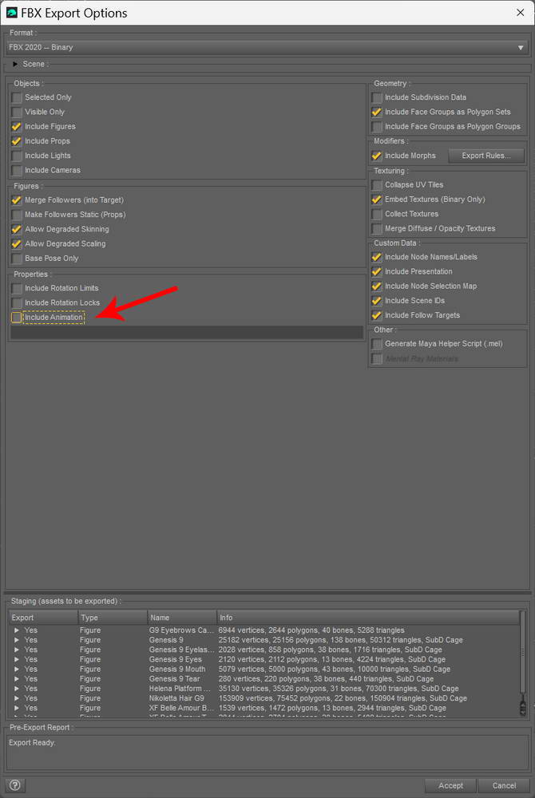Image resolution: width=535 pixels, height=798 pixels.
Task: Toggle Allow Degraded Skinning
Action: pyautogui.click(x=17, y=229)
